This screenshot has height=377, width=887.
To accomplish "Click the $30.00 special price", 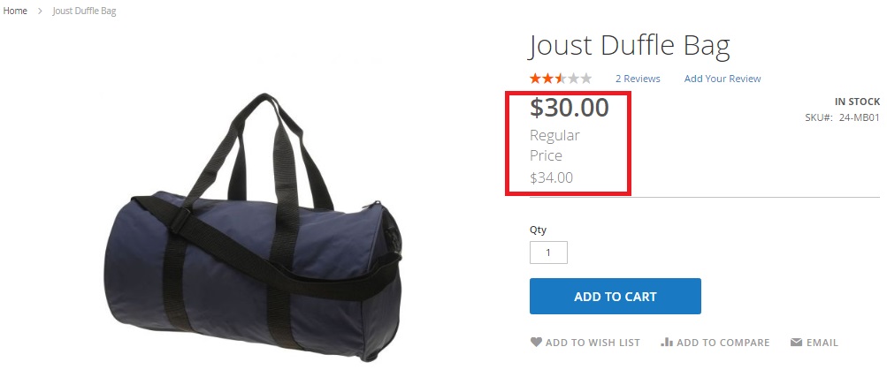I will (x=570, y=107).
